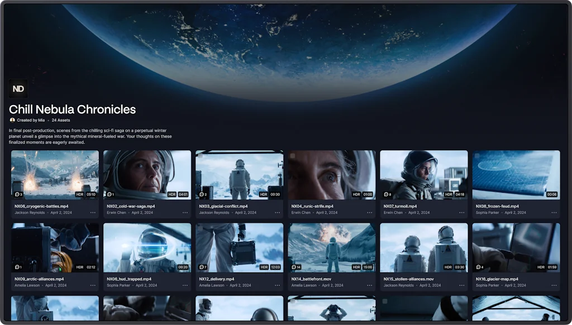
Task: Open the comment bubble on NX09_arctic-alliances.mp4
Action: click(17, 266)
